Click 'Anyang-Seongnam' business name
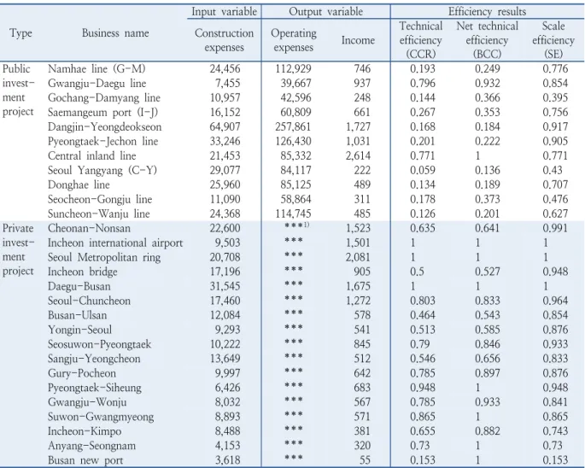The image size is (585, 468). (91, 446)
